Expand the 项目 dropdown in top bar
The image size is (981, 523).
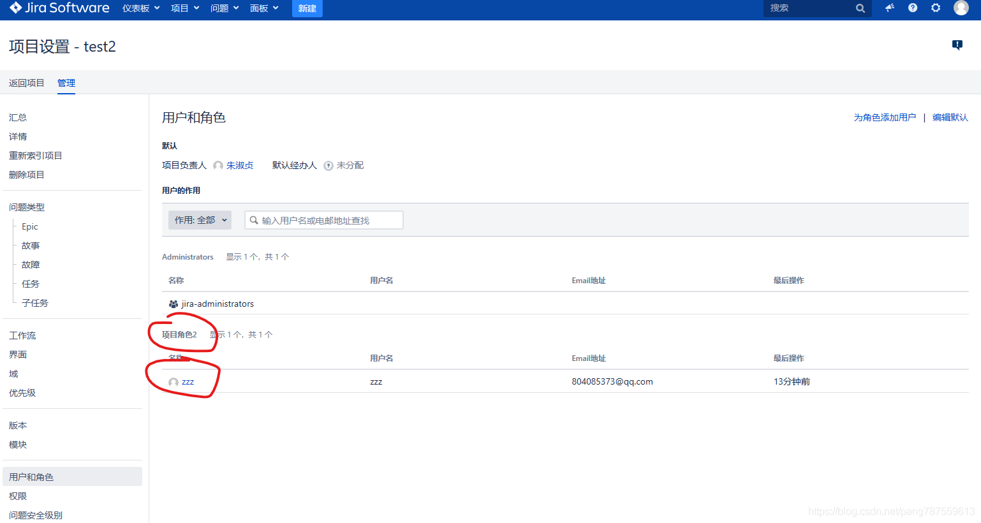[x=185, y=8]
